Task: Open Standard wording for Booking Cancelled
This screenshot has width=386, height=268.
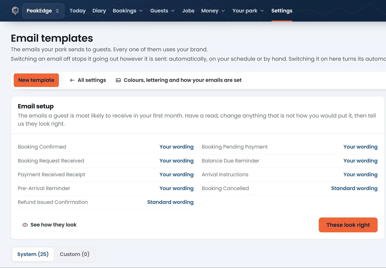Action: [354, 188]
